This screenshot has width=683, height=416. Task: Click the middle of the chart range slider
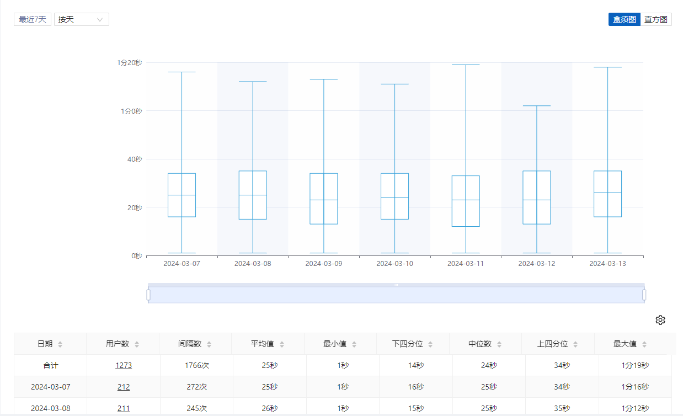coord(396,295)
